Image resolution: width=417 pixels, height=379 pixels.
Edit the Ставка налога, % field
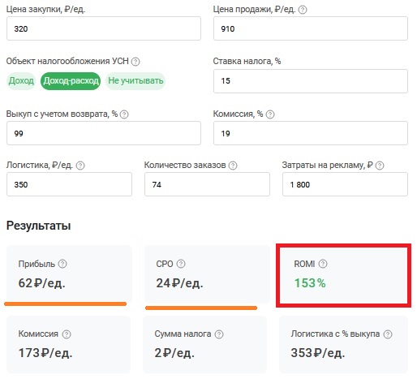[311, 81]
